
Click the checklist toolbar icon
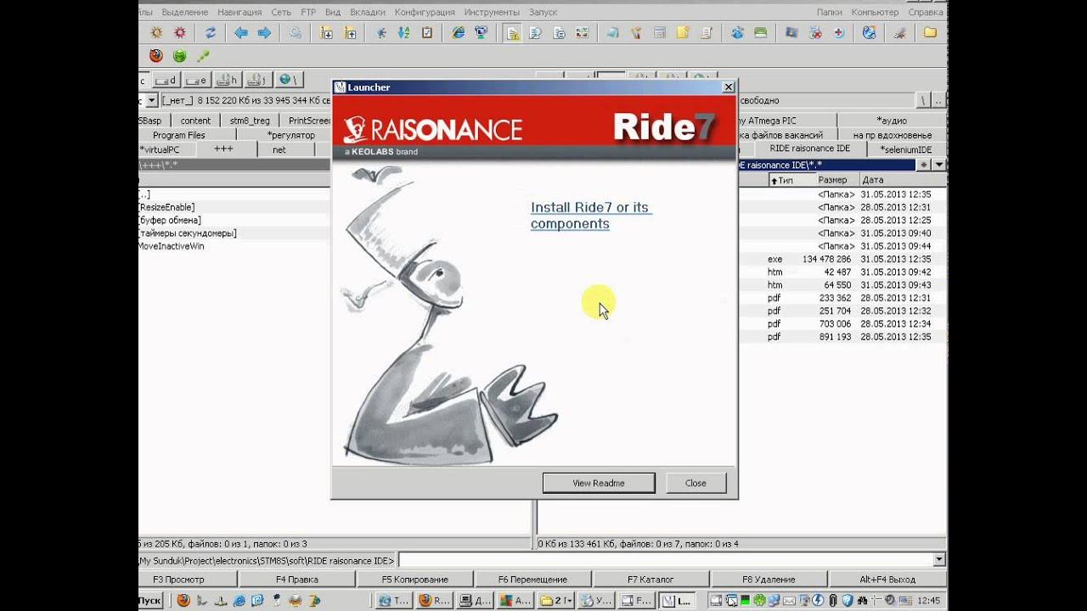(427, 33)
